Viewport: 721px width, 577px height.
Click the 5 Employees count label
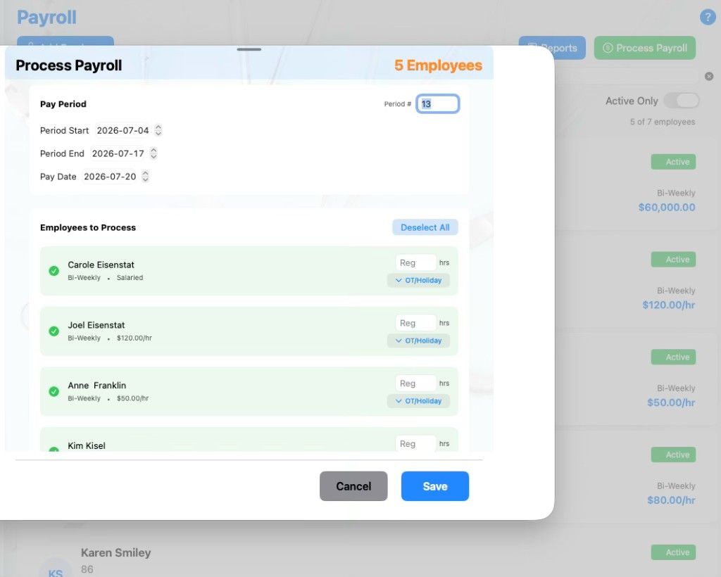point(438,65)
